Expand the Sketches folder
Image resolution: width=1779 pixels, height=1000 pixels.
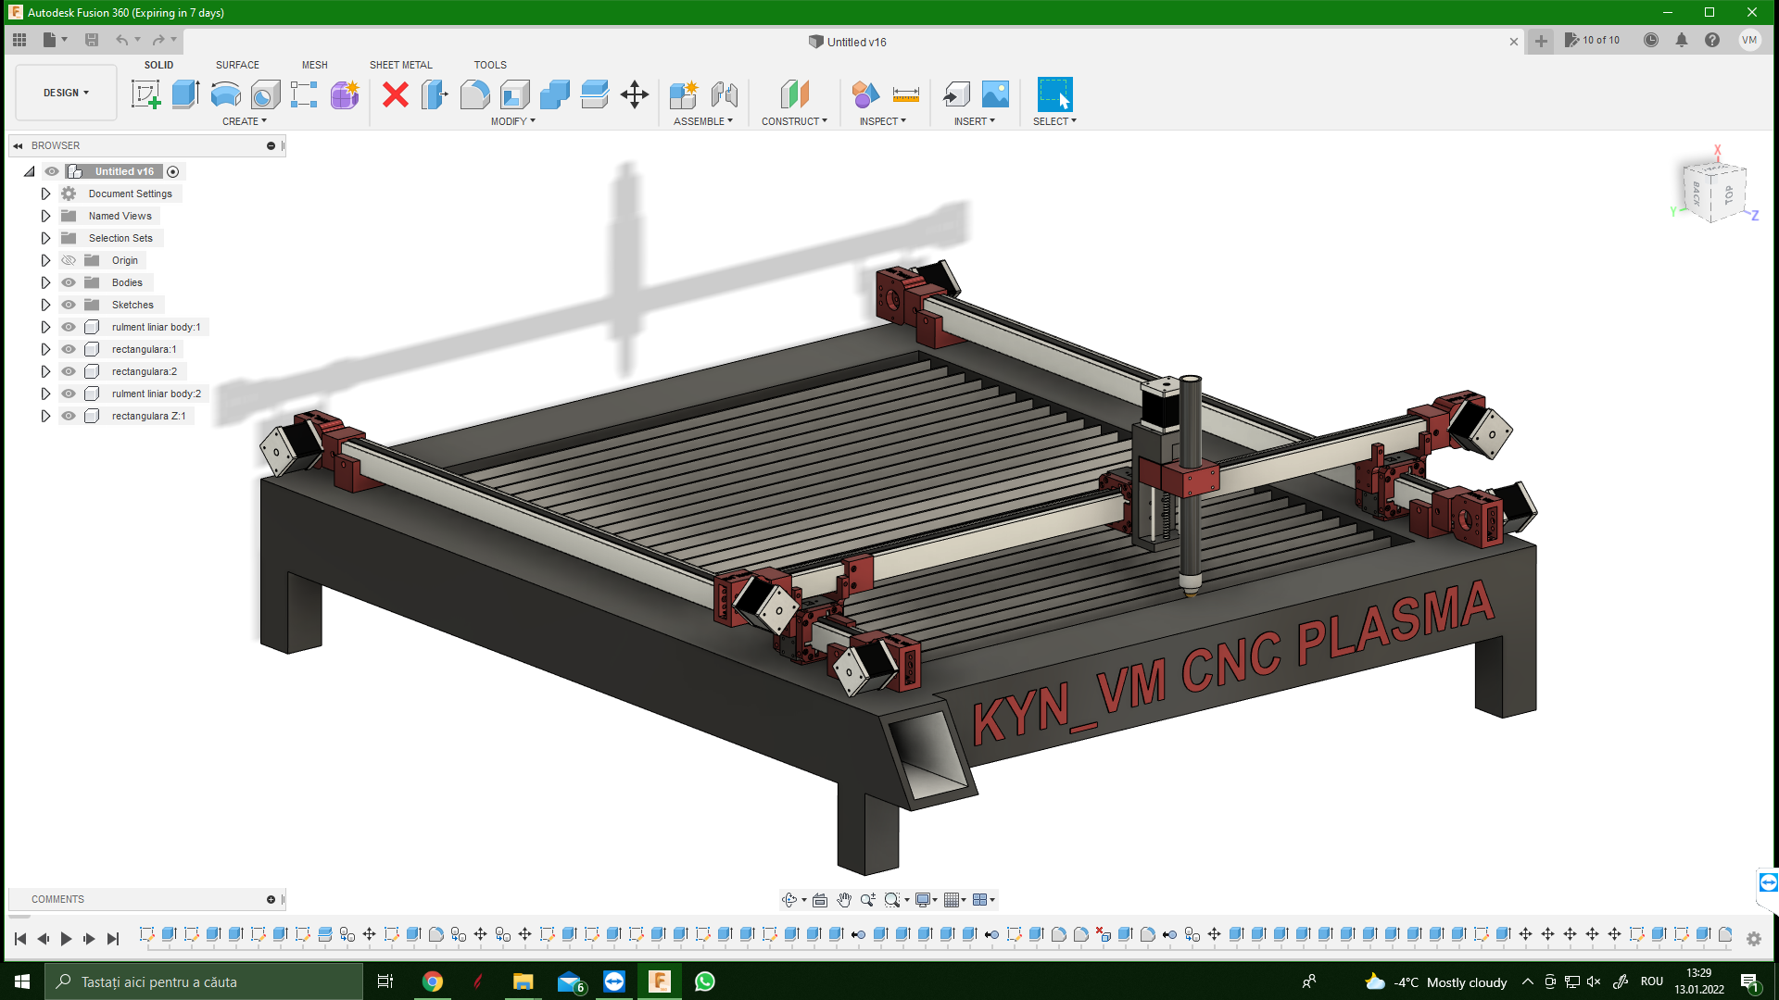[x=45, y=305]
